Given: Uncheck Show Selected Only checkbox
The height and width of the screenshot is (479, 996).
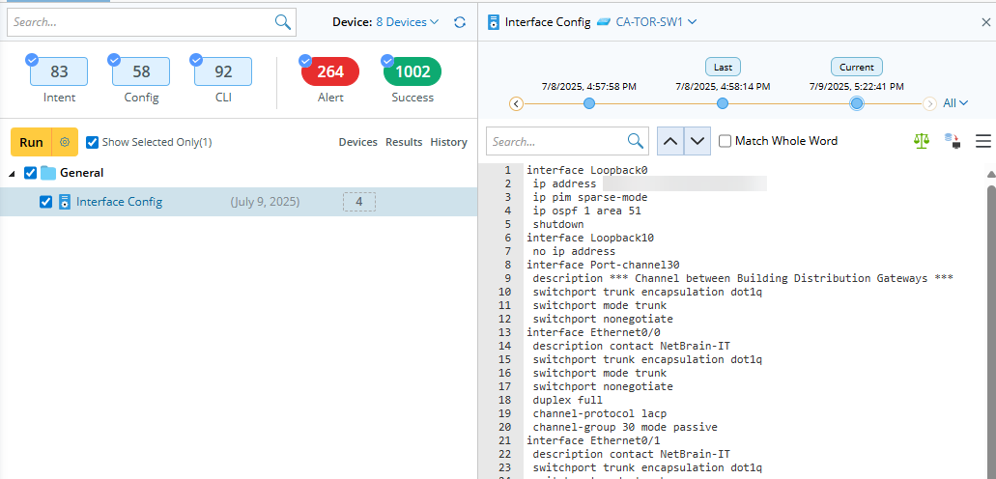Looking at the screenshot, I should pos(92,142).
